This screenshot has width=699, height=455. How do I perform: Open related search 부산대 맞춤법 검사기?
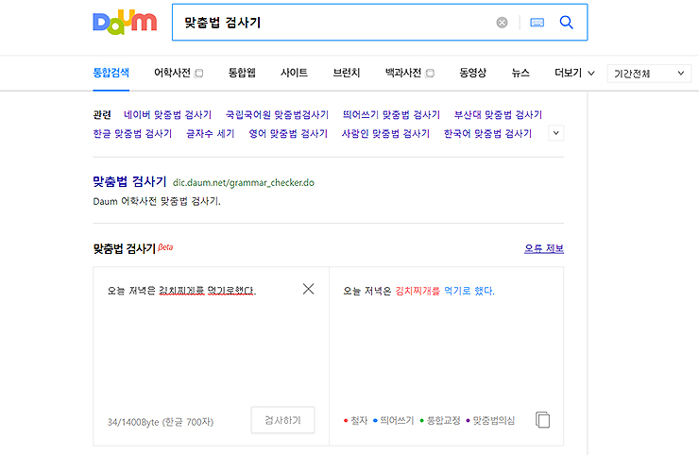[x=498, y=115]
